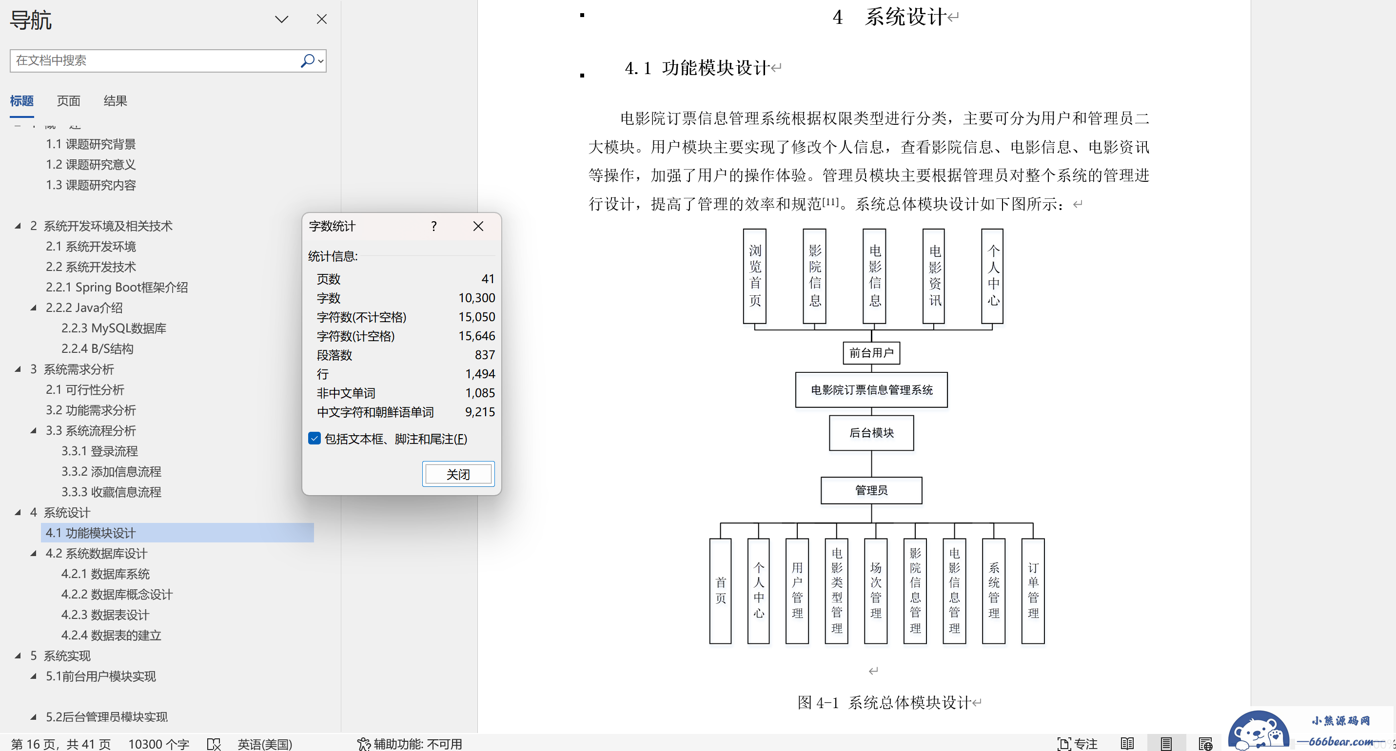The width and height of the screenshot is (1396, 751).
Task: Close the navigation pane
Action: pos(321,19)
